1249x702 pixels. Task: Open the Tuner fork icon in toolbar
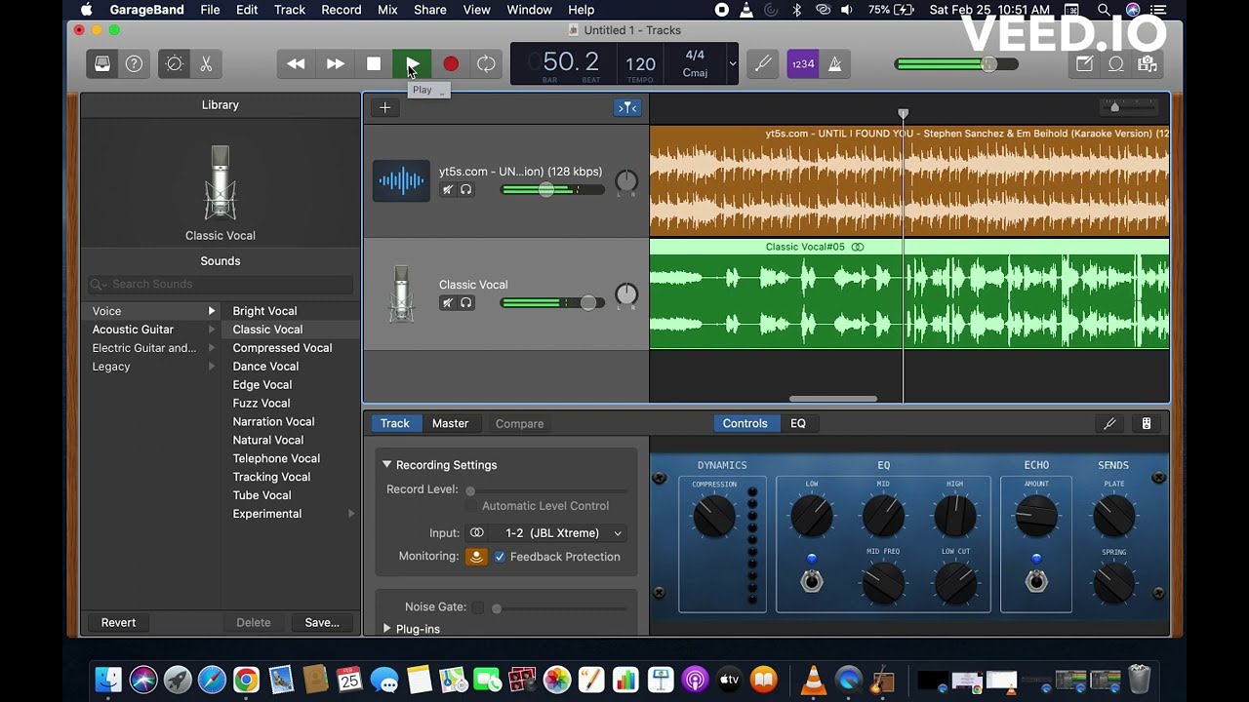click(763, 64)
